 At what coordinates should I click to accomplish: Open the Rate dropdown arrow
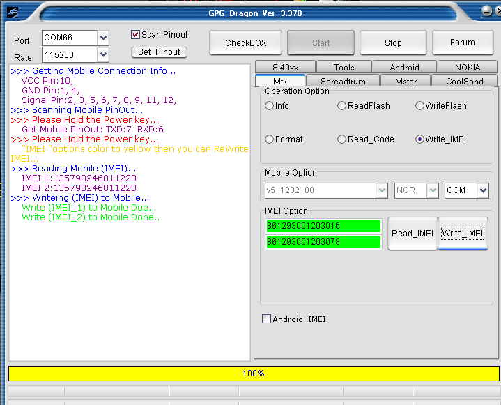click(x=103, y=54)
